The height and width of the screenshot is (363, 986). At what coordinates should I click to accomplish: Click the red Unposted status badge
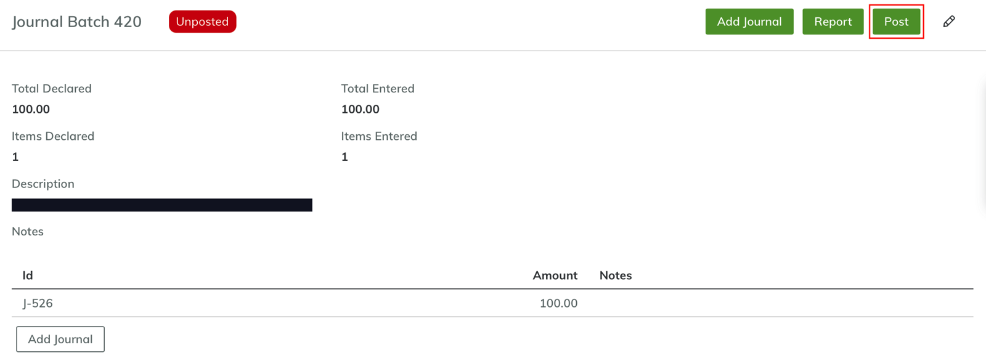(202, 22)
